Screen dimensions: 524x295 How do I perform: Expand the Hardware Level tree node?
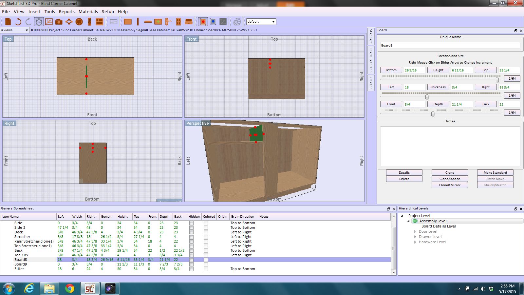click(x=415, y=242)
